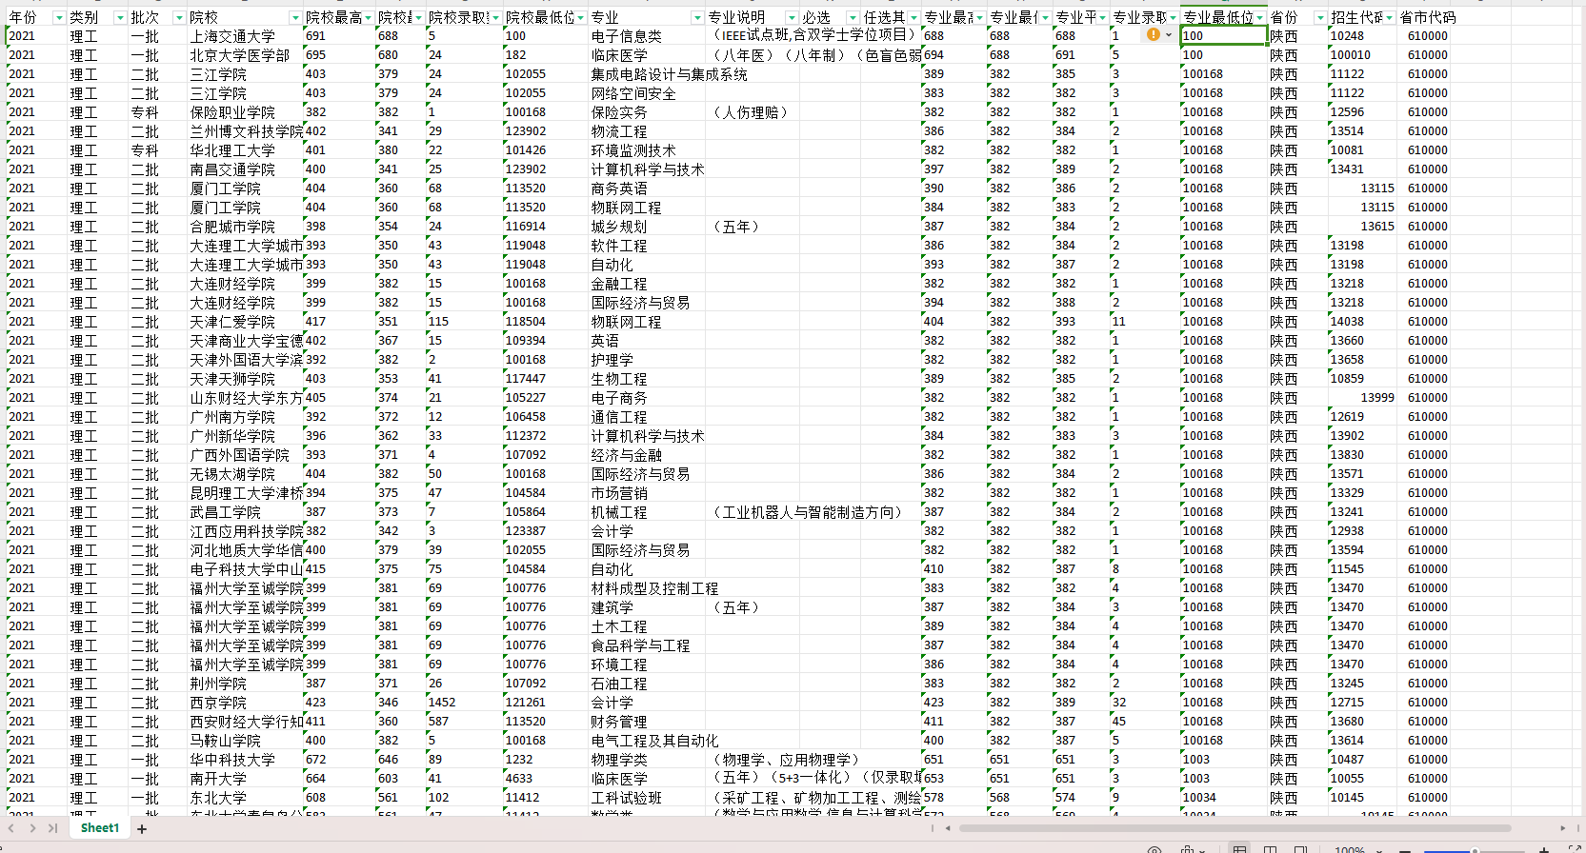Select the cell 上海交通大学
The image size is (1586, 853).
click(245, 36)
